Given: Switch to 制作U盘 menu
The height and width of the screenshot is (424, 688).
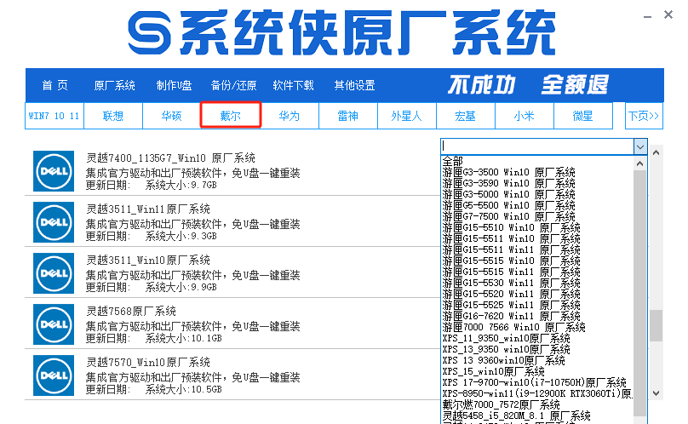Looking at the screenshot, I should (x=175, y=85).
